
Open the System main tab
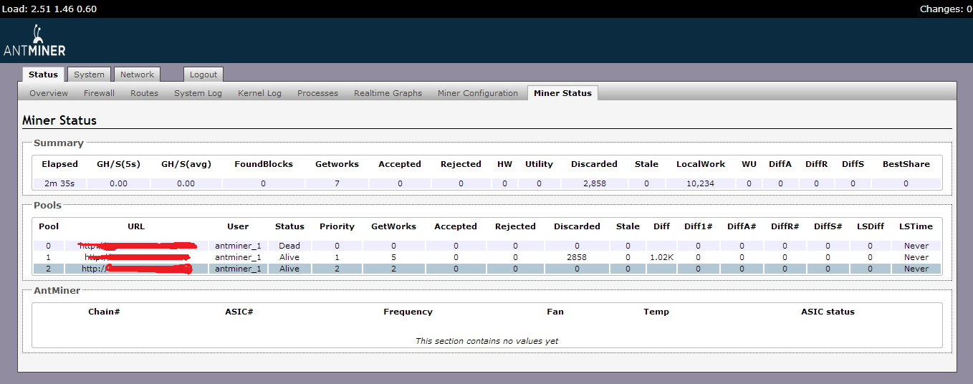coord(89,75)
